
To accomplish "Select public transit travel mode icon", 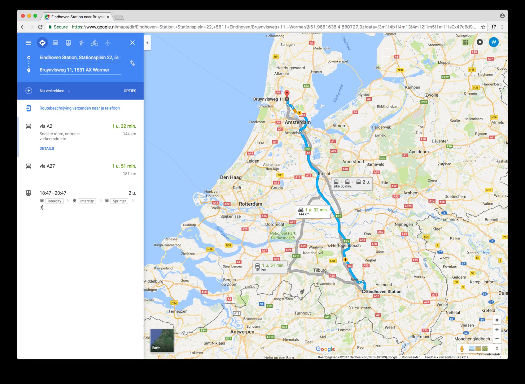I will [x=68, y=43].
